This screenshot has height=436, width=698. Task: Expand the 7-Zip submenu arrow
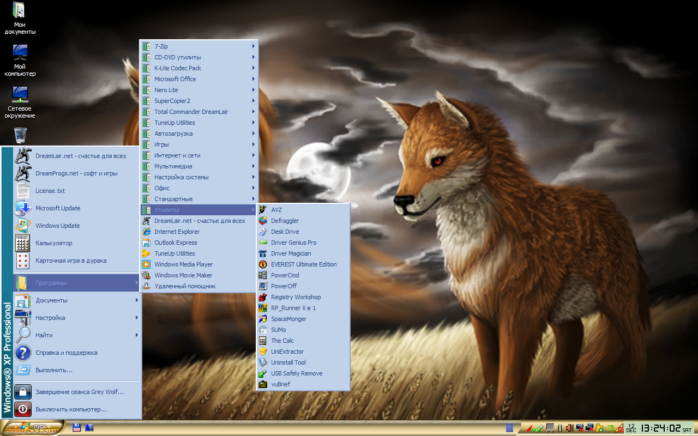click(x=254, y=46)
